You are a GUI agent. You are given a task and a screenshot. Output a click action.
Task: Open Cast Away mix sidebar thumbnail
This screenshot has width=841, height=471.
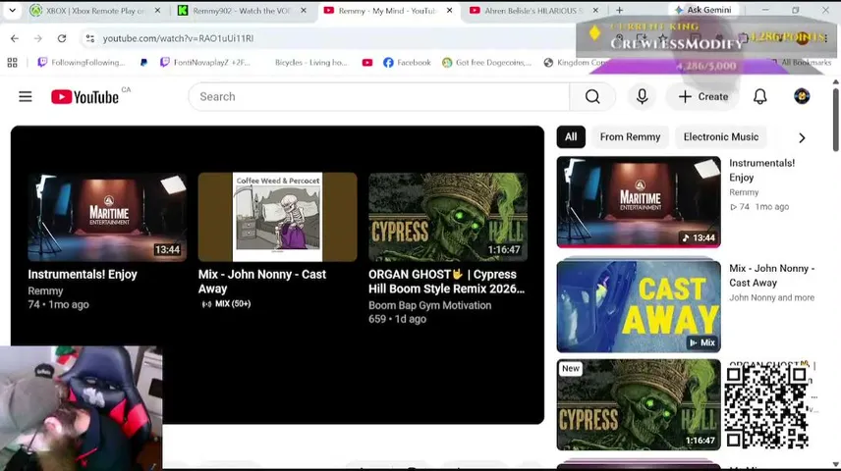pos(639,306)
